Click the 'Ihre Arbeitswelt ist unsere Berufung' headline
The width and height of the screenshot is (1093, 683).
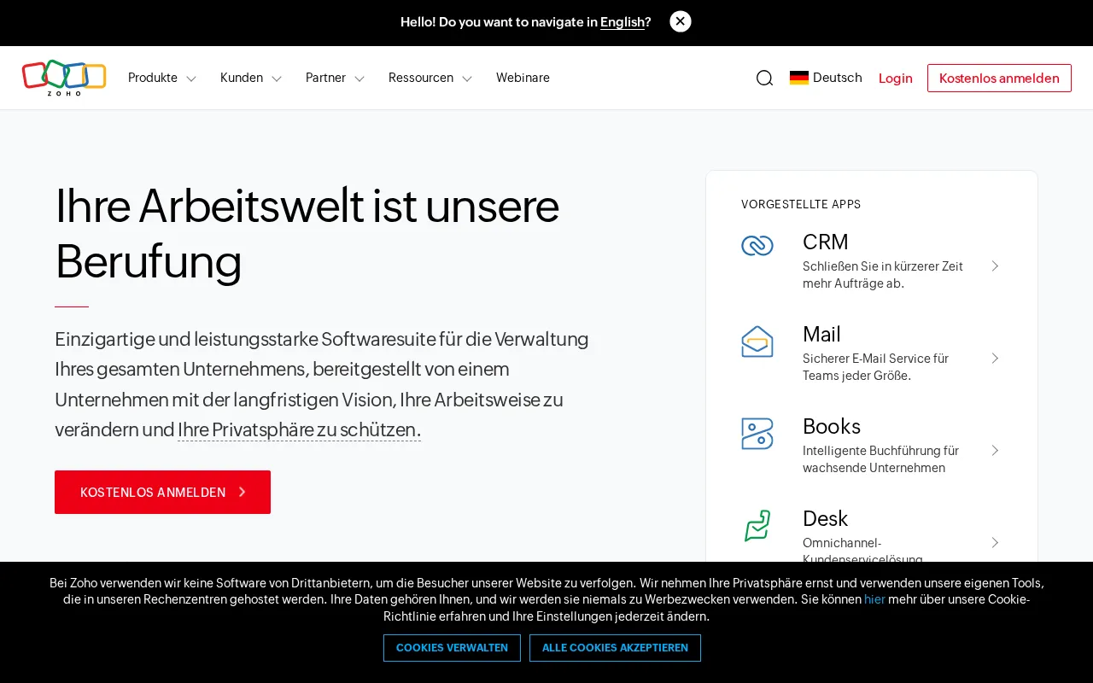(307, 233)
